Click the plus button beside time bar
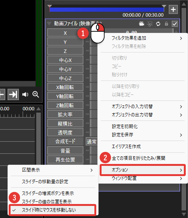 pyautogui.click(x=173, y=9)
